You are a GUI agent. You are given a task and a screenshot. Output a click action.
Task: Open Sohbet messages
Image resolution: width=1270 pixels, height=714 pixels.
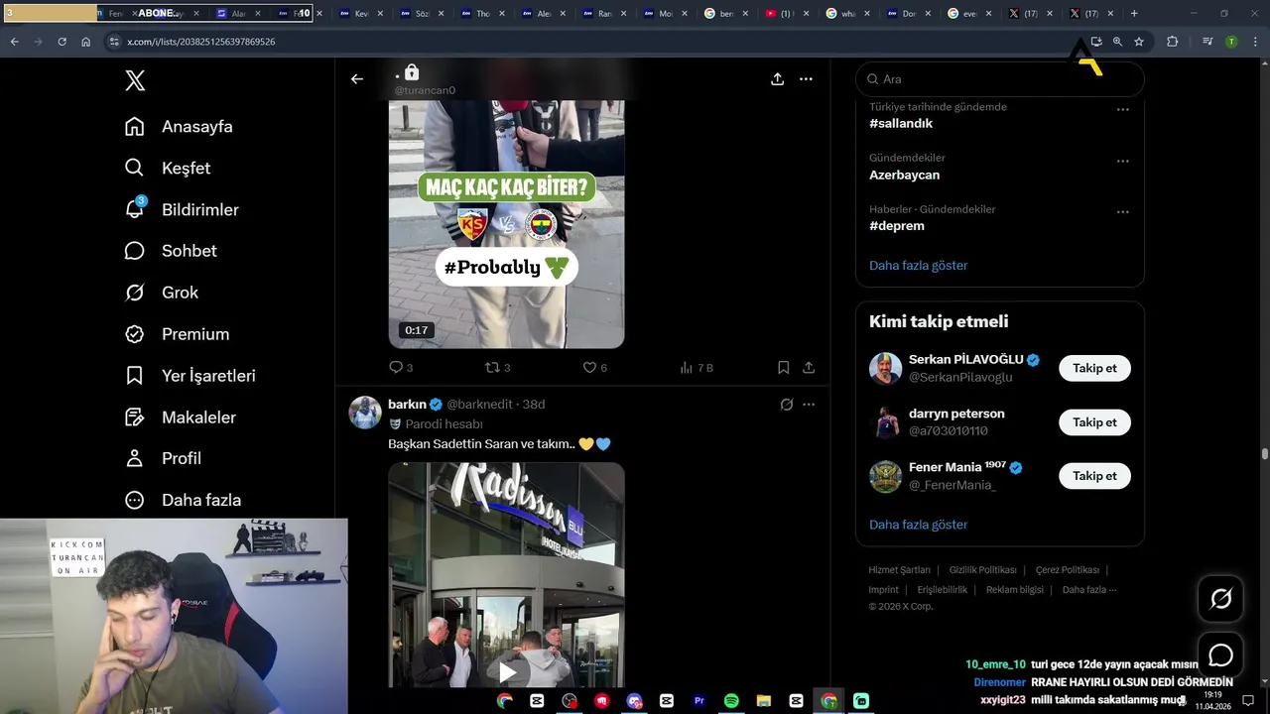click(172, 251)
